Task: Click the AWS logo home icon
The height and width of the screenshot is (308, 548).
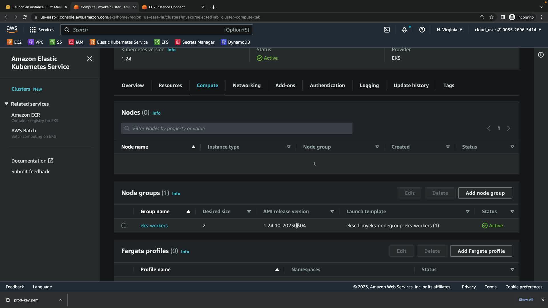Action: [x=12, y=30]
